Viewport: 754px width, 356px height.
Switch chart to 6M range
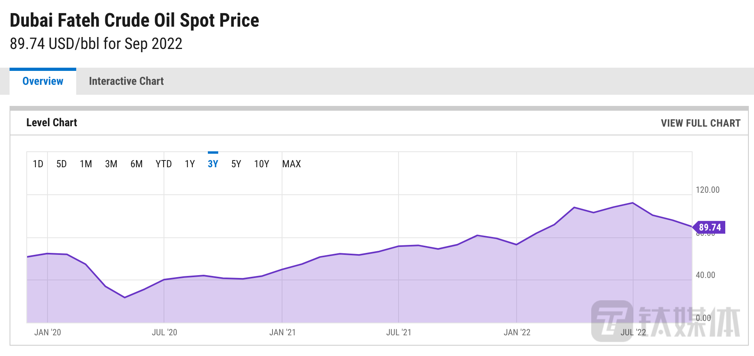click(136, 164)
